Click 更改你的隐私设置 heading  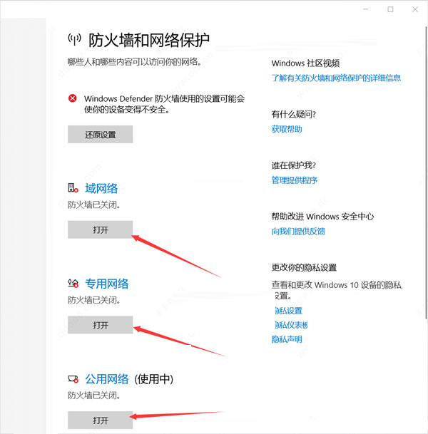click(x=304, y=267)
